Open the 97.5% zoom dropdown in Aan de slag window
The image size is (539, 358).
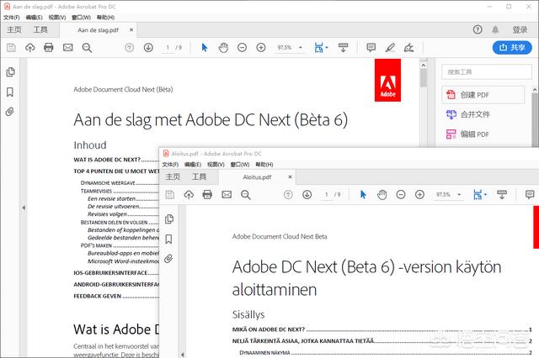pos(301,48)
